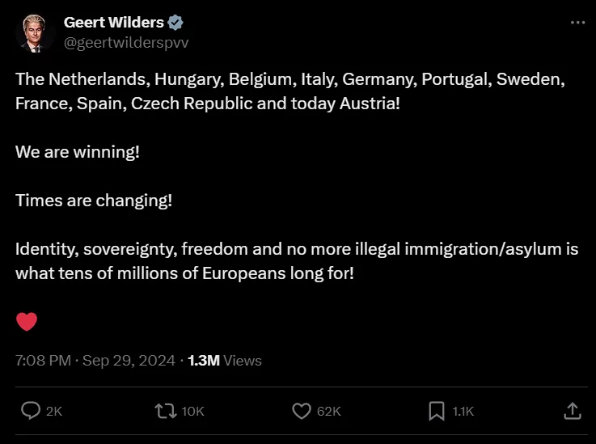Bookmark this tweet using the bookmark icon
Screen dimensions: 596x444
click(437, 411)
